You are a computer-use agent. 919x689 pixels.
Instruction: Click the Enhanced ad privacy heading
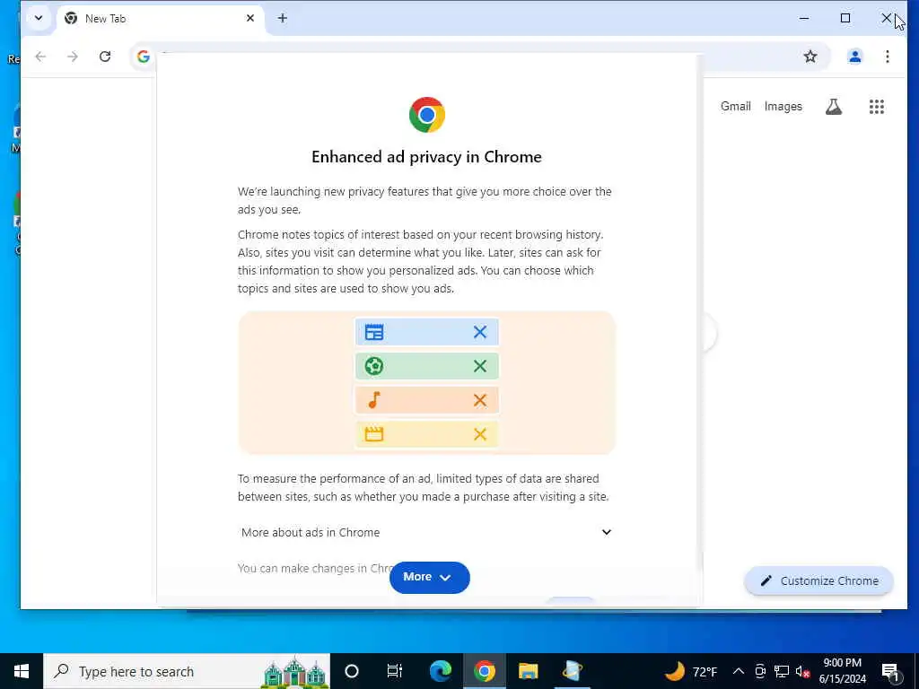pyautogui.click(x=426, y=157)
